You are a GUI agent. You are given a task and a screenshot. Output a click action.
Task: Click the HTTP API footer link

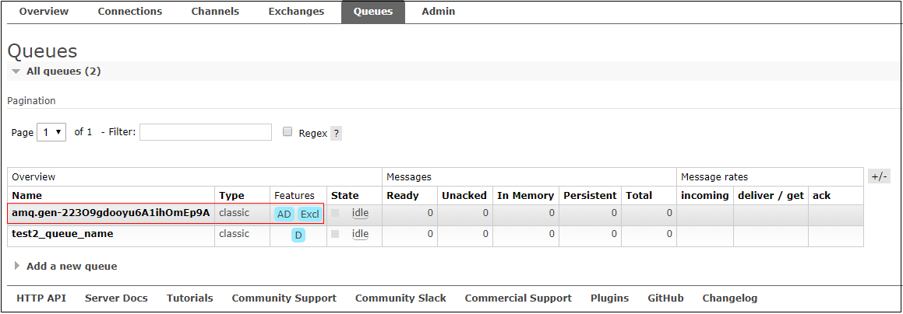[x=41, y=298]
